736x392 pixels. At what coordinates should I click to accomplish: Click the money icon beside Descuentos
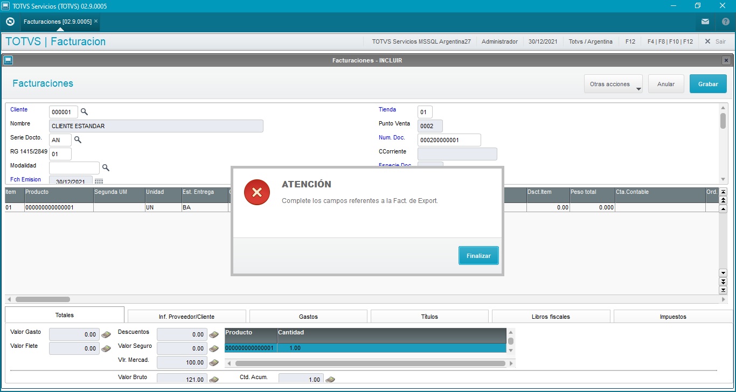214,335
